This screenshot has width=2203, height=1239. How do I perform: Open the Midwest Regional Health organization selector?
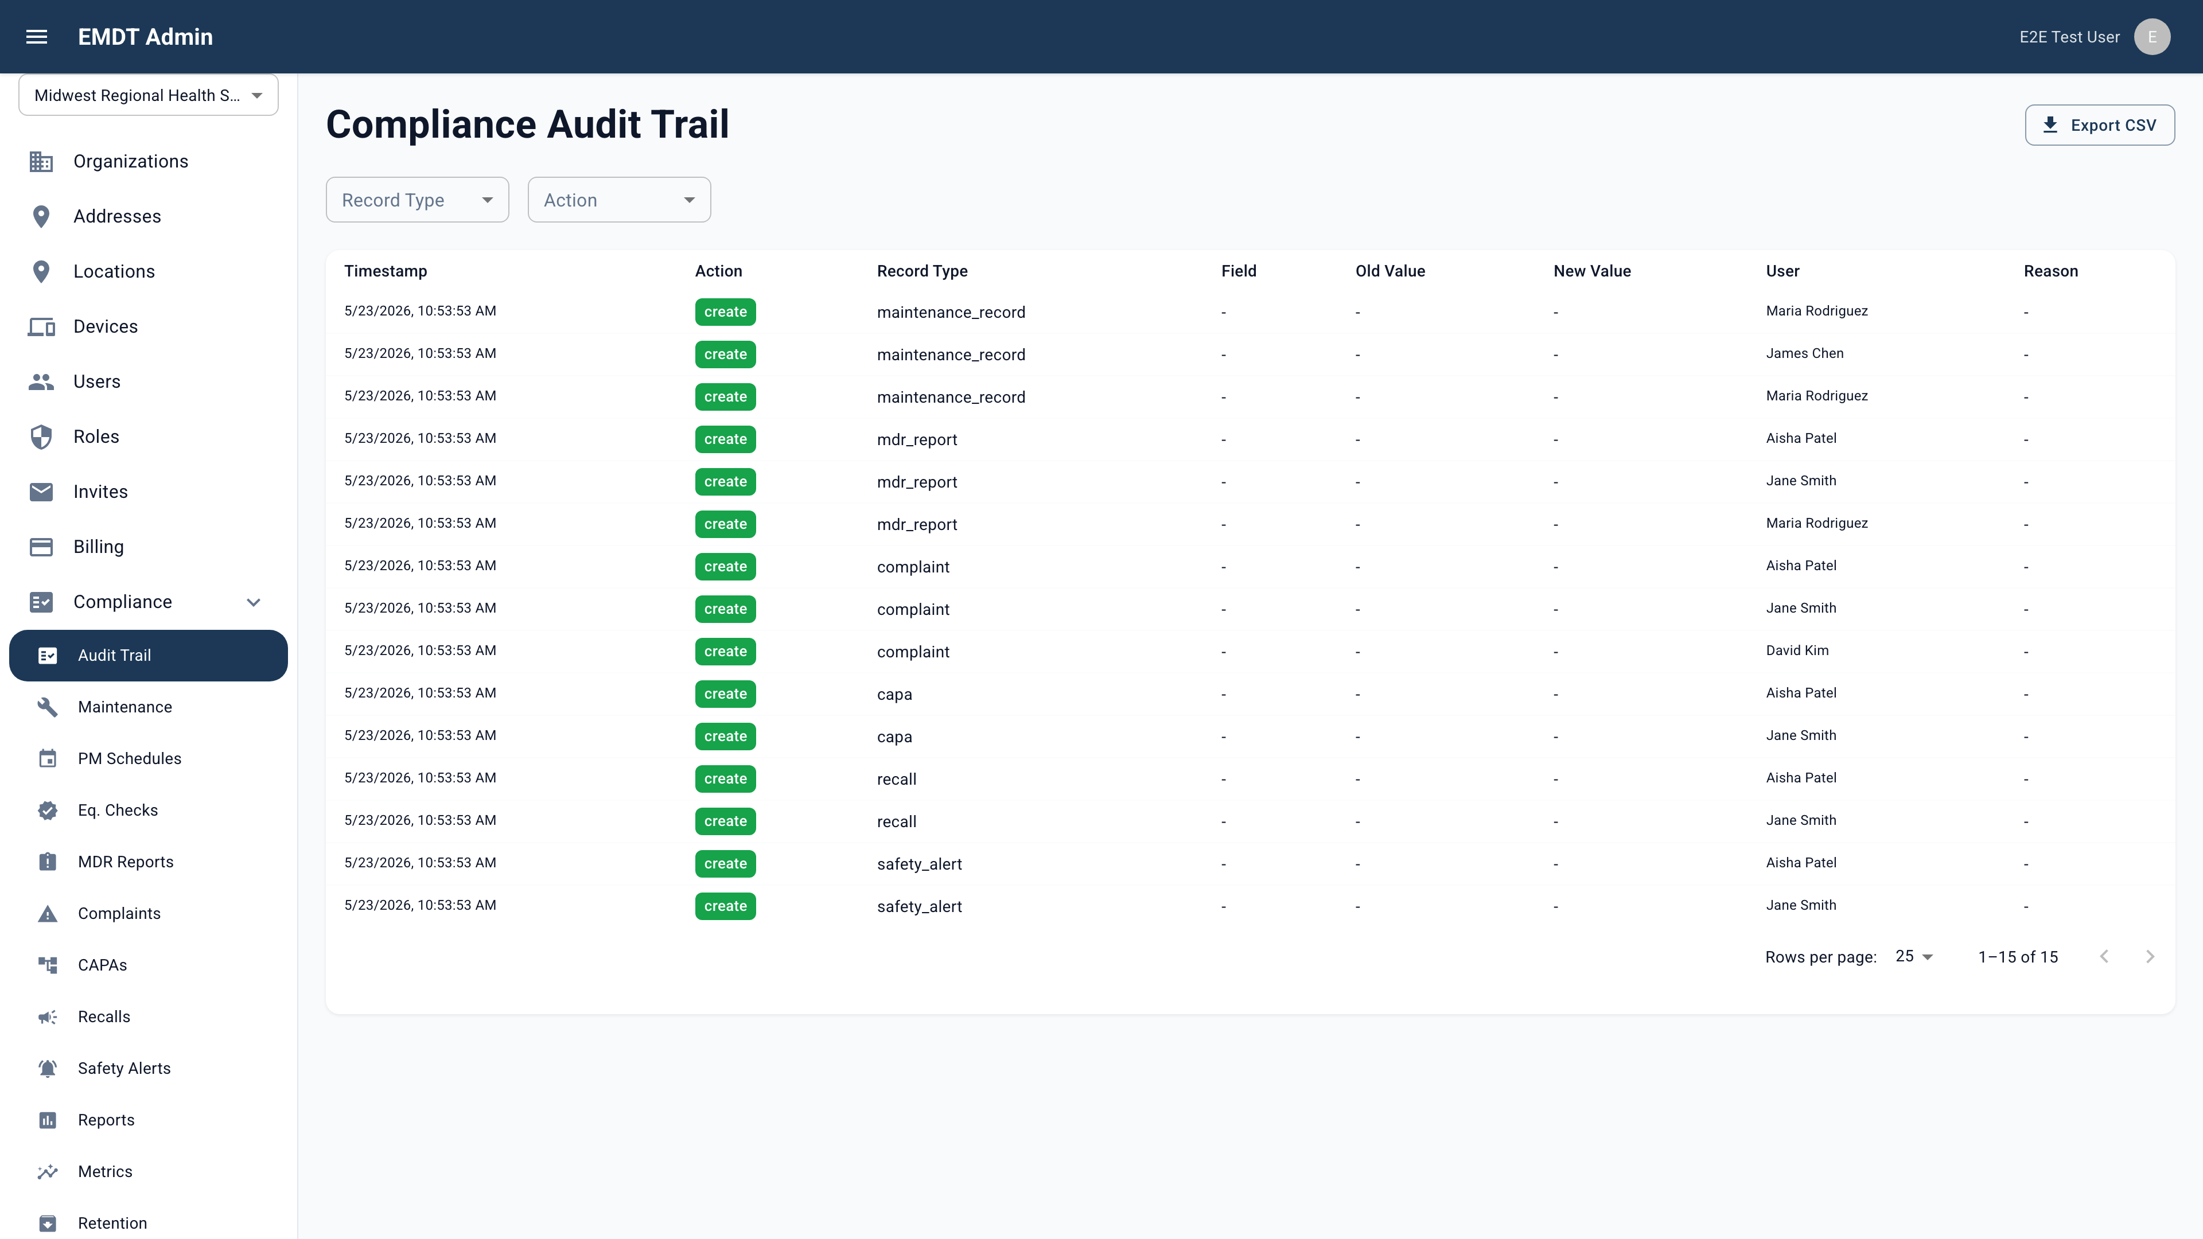(x=149, y=96)
